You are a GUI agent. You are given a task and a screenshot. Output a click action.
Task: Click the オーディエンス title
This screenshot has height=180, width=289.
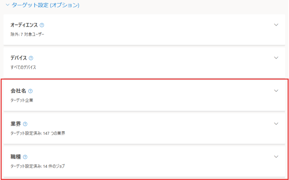[x=24, y=25]
